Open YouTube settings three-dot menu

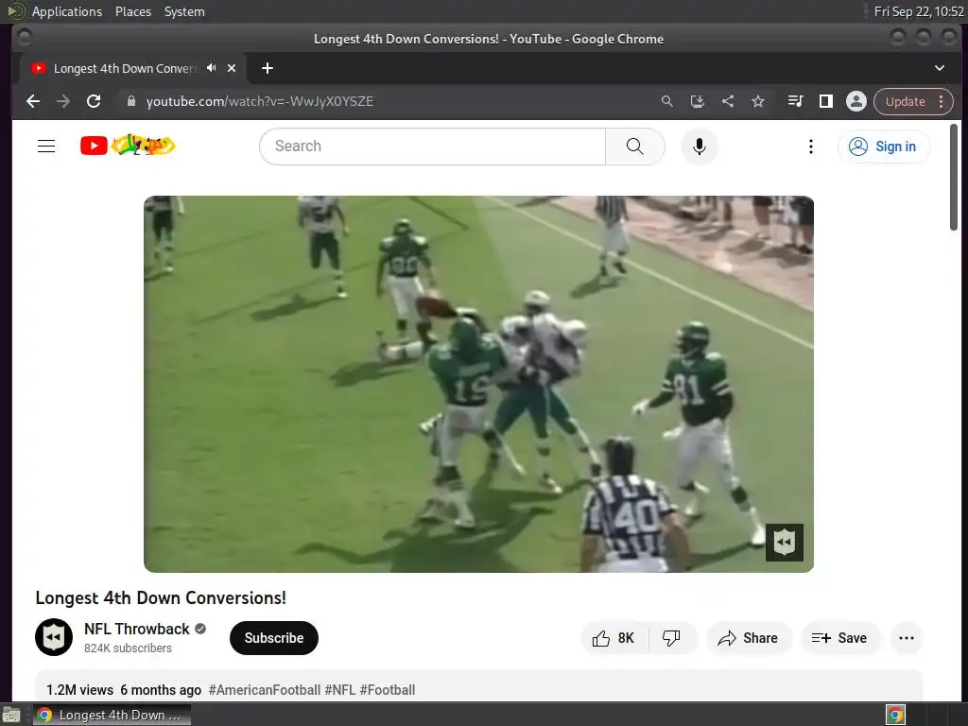[810, 147]
